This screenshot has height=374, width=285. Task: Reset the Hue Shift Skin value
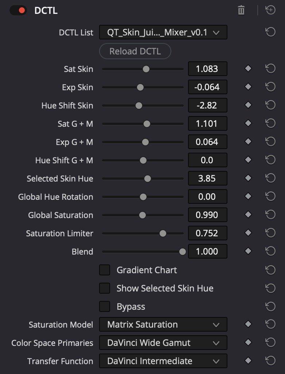click(x=270, y=105)
